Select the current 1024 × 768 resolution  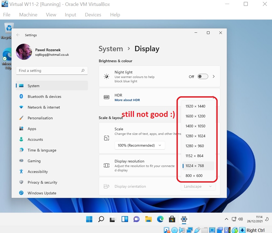[x=198, y=166]
